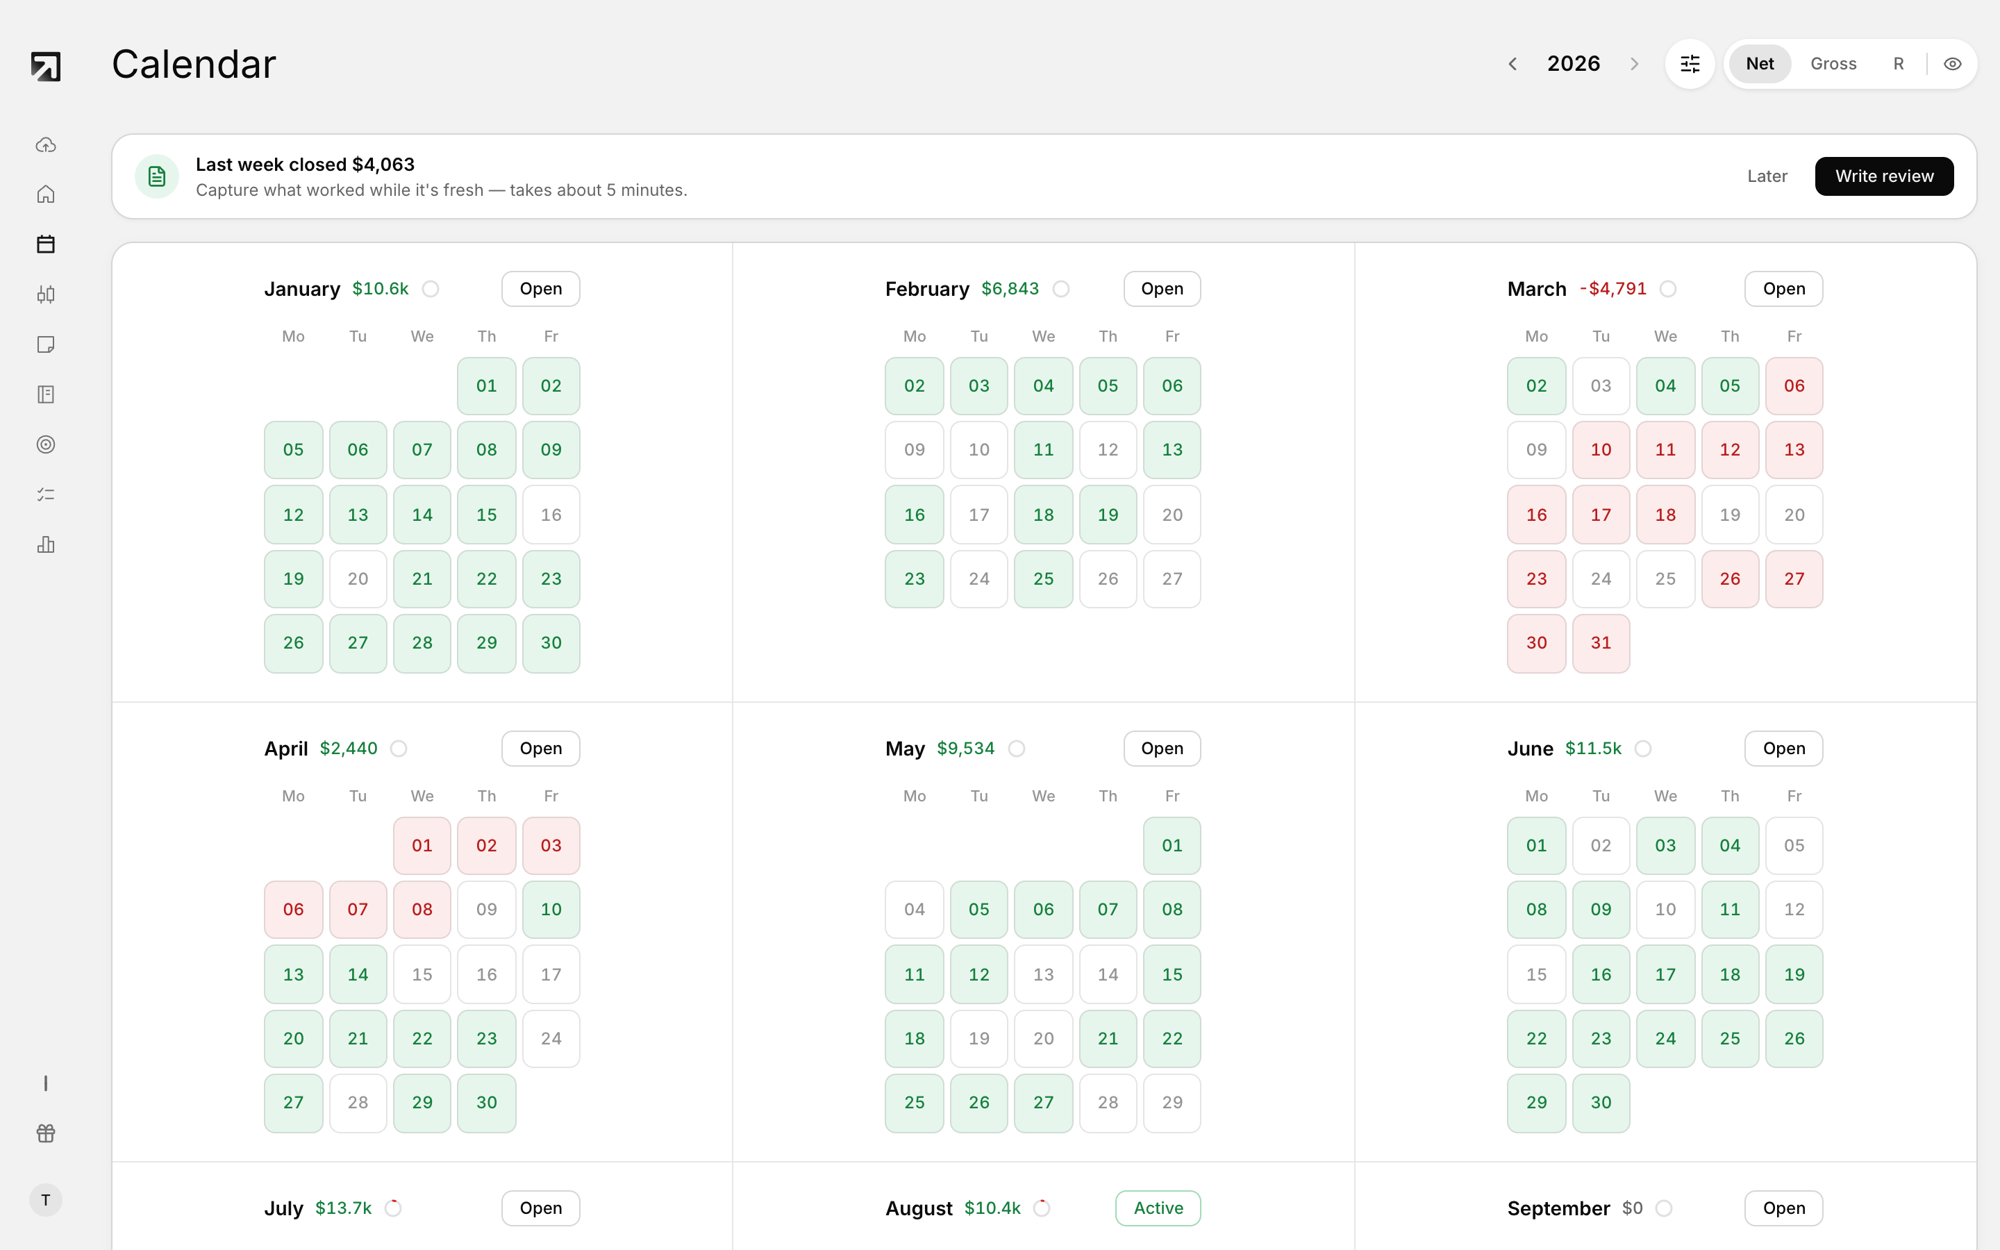
Task: Go to the home dashboard icon
Action: tap(45, 194)
